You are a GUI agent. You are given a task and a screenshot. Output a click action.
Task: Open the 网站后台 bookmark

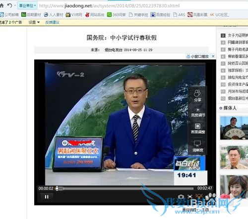95,15
